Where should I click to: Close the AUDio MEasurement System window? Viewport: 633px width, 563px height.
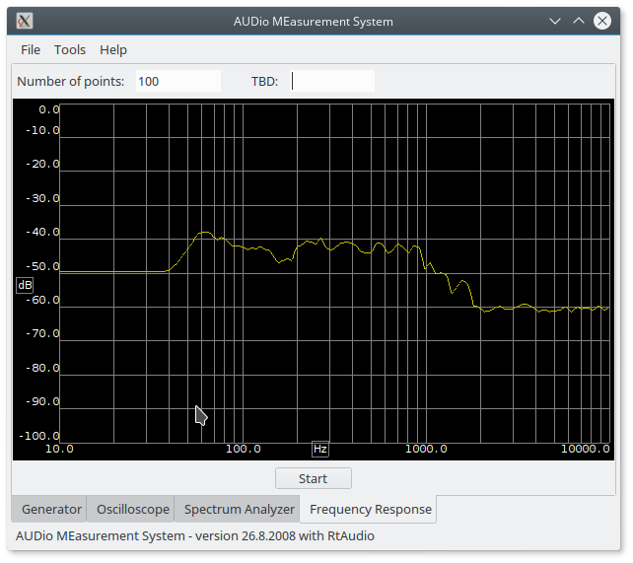[x=601, y=21]
